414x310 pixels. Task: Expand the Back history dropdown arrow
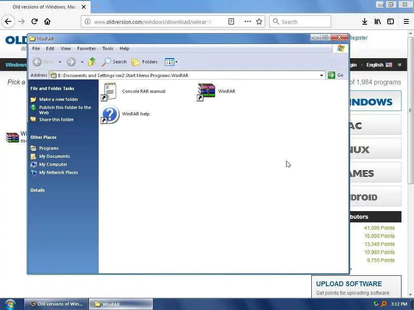(60, 62)
